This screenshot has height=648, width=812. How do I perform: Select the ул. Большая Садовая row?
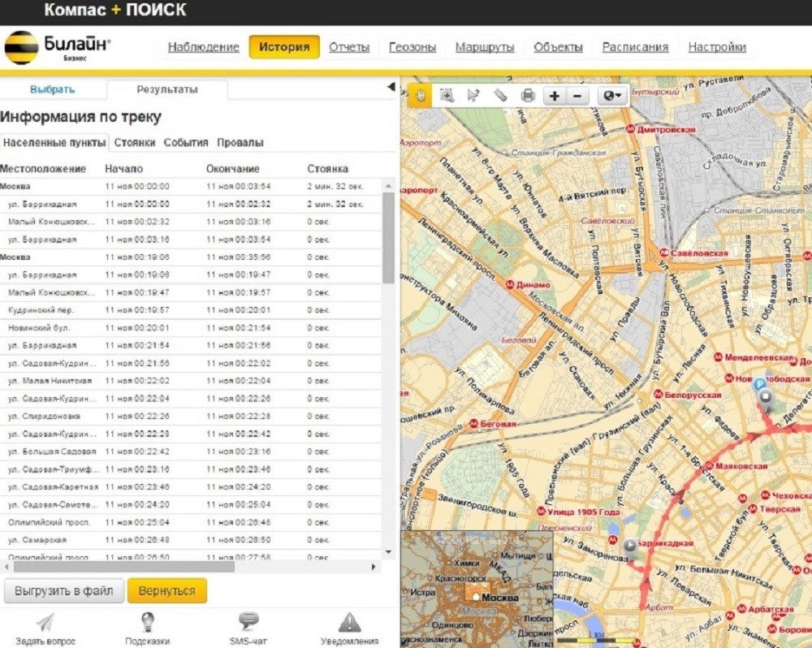pos(191,451)
